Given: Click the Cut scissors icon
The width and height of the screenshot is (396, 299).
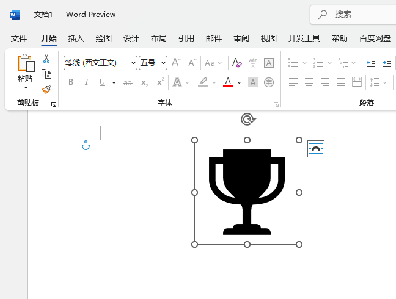Looking at the screenshot, I should pyautogui.click(x=46, y=59).
